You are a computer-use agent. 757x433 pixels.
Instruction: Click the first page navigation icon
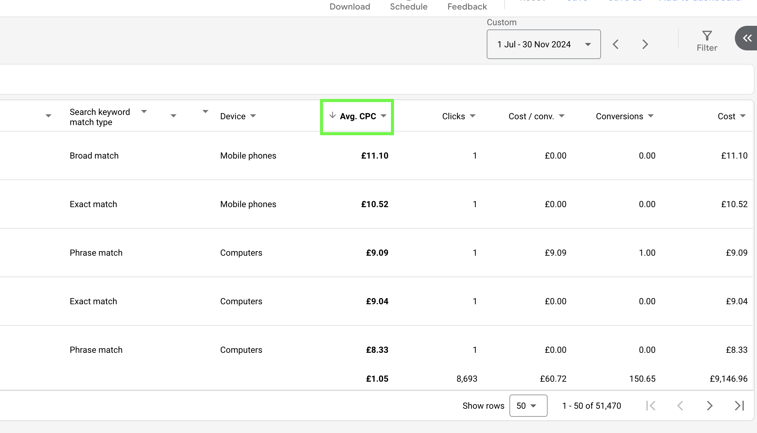[x=651, y=406]
